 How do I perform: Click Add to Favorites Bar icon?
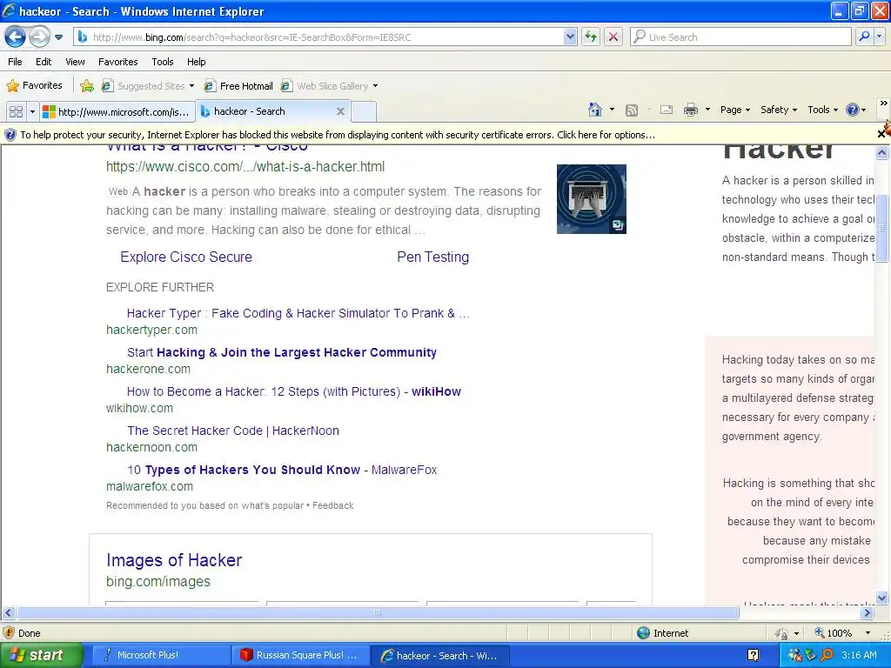pyautogui.click(x=87, y=86)
